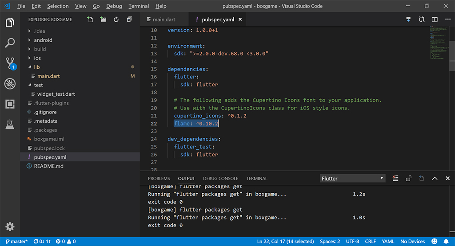Toggle maximized panel size with chevron
Screen dimensions: 455x246
click(x=435, y=178)
